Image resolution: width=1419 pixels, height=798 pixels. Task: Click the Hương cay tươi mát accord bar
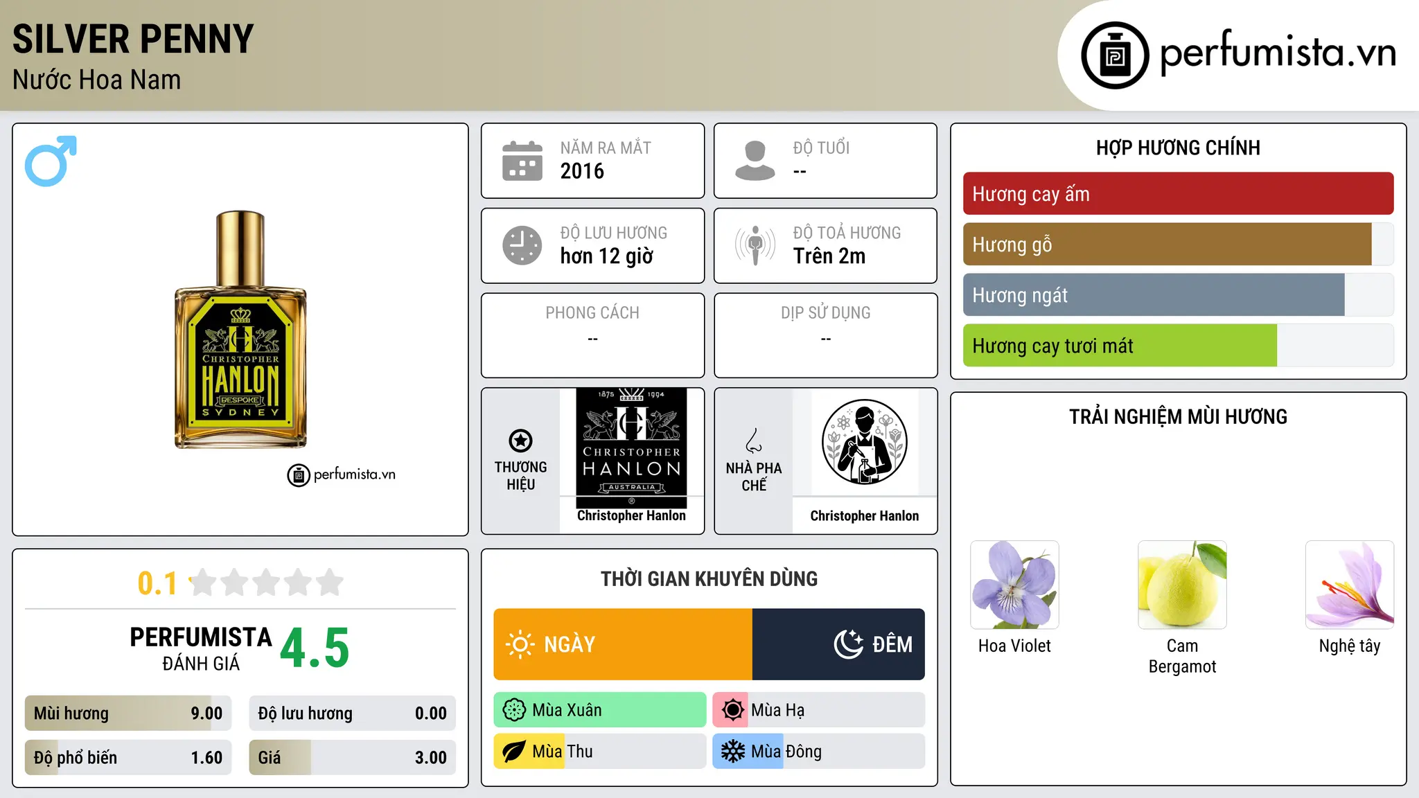(x=1178, y=346)
